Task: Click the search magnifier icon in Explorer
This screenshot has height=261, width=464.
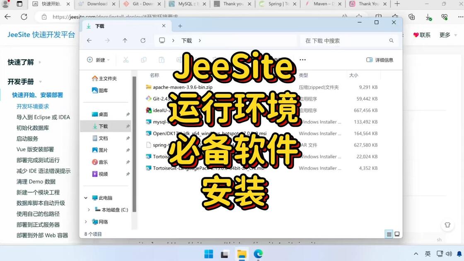Action: click(391, 41)
